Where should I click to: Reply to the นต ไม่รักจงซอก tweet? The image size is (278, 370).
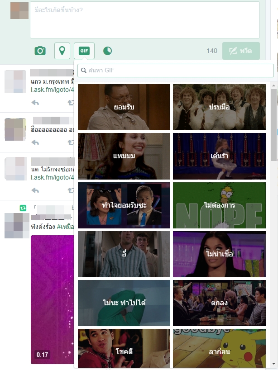[x=35, y=190]
